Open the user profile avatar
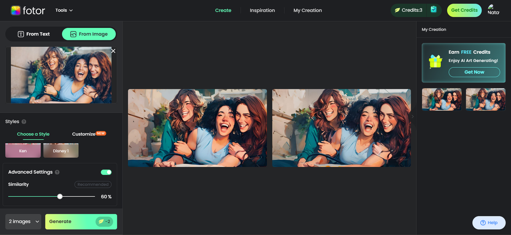 493,10
